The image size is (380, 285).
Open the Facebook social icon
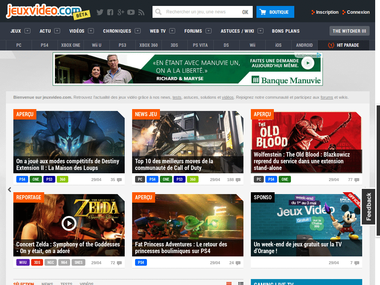pyautogui.click(x=110, y=12)
